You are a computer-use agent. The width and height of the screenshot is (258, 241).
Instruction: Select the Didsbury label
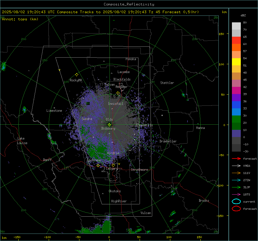108,128
